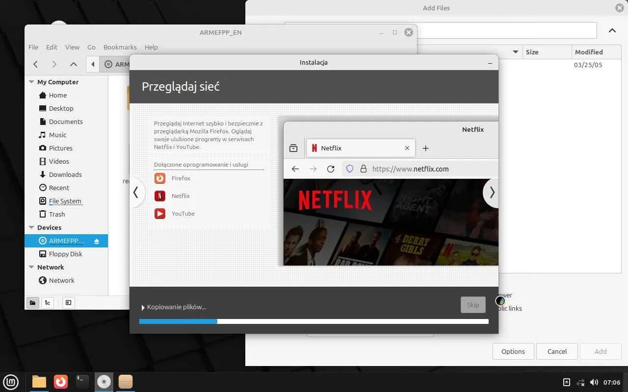
Task: Click the sort arrow beside Size column
Action: [515, 52]
